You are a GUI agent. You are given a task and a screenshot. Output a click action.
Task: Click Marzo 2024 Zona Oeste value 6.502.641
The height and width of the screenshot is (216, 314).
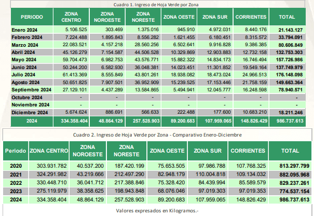[x=178, y=45]
